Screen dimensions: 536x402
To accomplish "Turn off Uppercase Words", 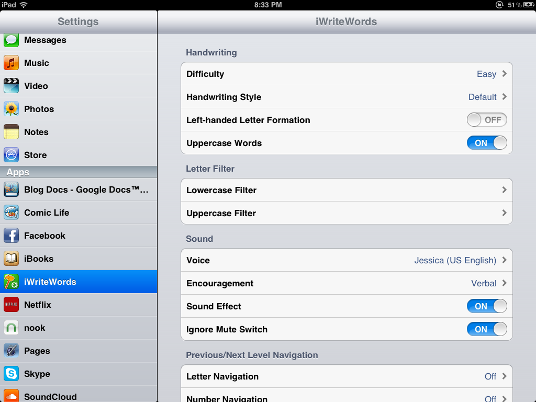I will click(x=487, y=142).
